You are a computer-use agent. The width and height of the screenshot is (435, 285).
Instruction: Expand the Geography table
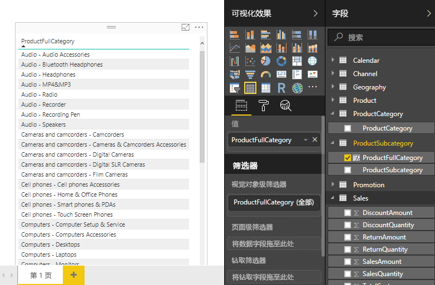tap(333, 87)
